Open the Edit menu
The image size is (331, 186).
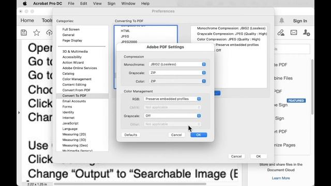tap(84, 4)
